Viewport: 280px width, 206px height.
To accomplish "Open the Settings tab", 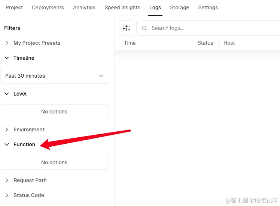I will pos(208,7).
